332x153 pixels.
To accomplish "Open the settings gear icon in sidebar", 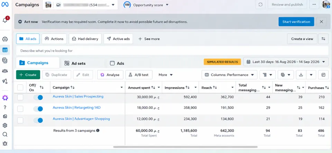I will coord(5,125).
